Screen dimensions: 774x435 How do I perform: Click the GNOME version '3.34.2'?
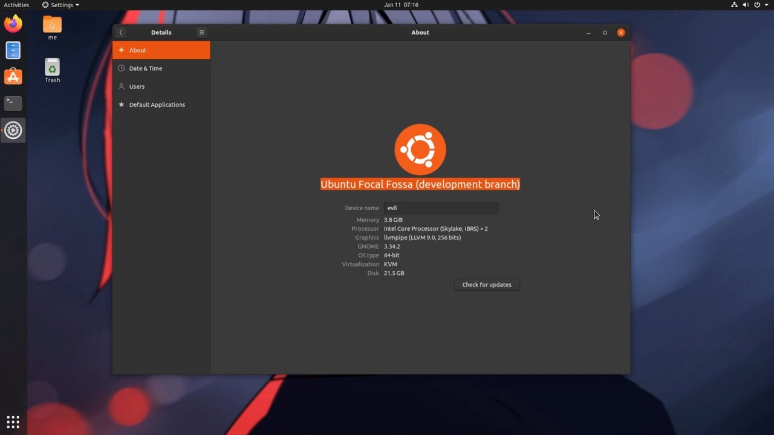pyautogui.click(x=392, y=246)
